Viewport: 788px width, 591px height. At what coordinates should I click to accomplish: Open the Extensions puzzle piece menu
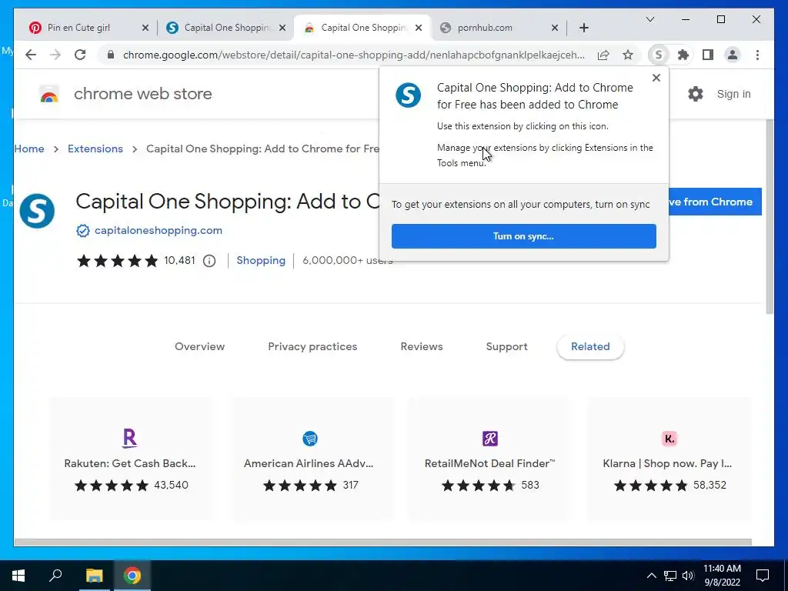tap(683, 55)
